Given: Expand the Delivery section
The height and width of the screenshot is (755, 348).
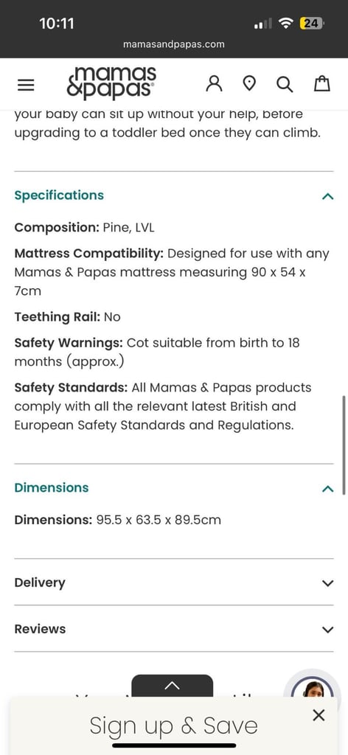Looking at the screenshot, I should click(x=174, y=582).
